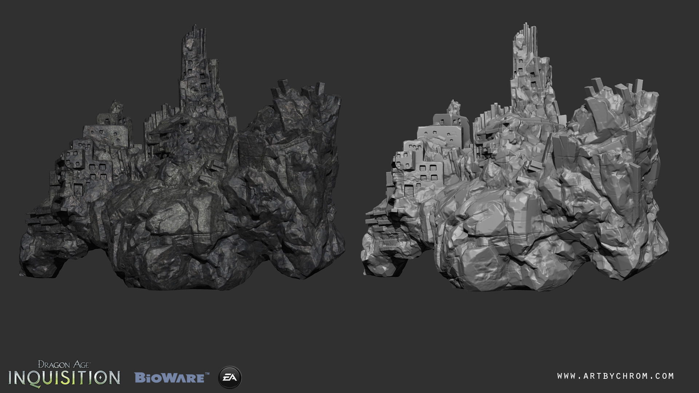
Task: Select the untextured gray sculpt render
Action: point(515,157)
